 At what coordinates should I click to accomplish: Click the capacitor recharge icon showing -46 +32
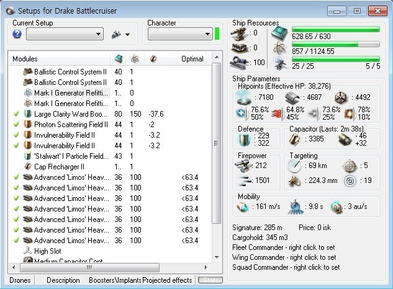(345, 140)
